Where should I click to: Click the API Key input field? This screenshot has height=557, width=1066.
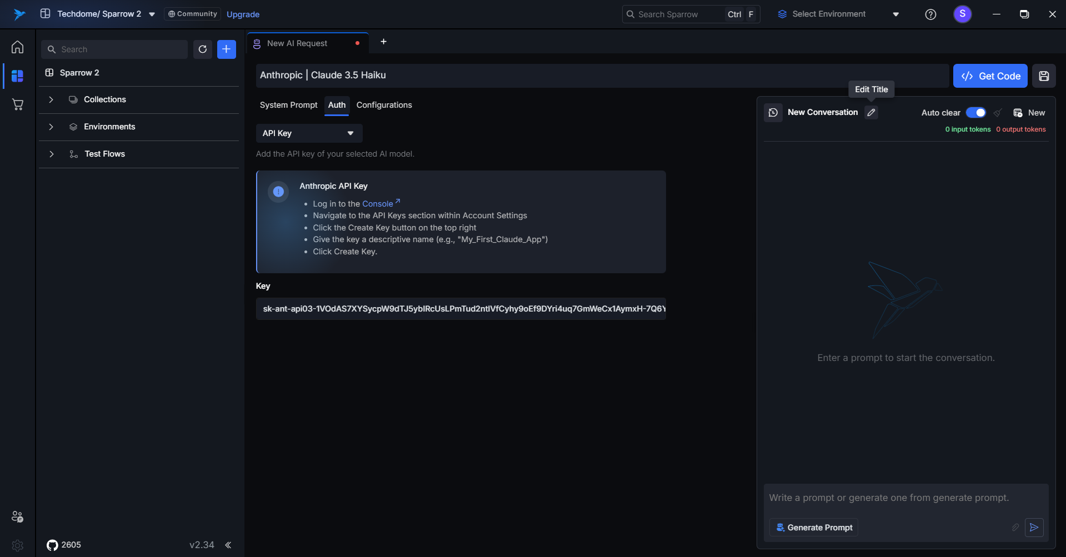pyautogui.click(x=461, y=309)
